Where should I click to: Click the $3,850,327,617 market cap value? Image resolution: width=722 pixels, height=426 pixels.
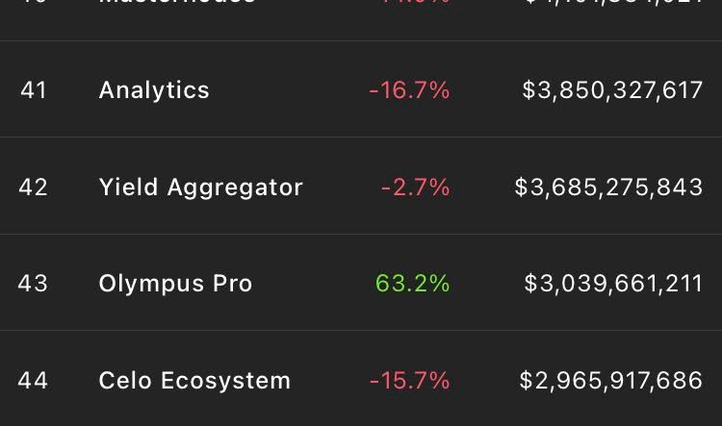point(612,90)
